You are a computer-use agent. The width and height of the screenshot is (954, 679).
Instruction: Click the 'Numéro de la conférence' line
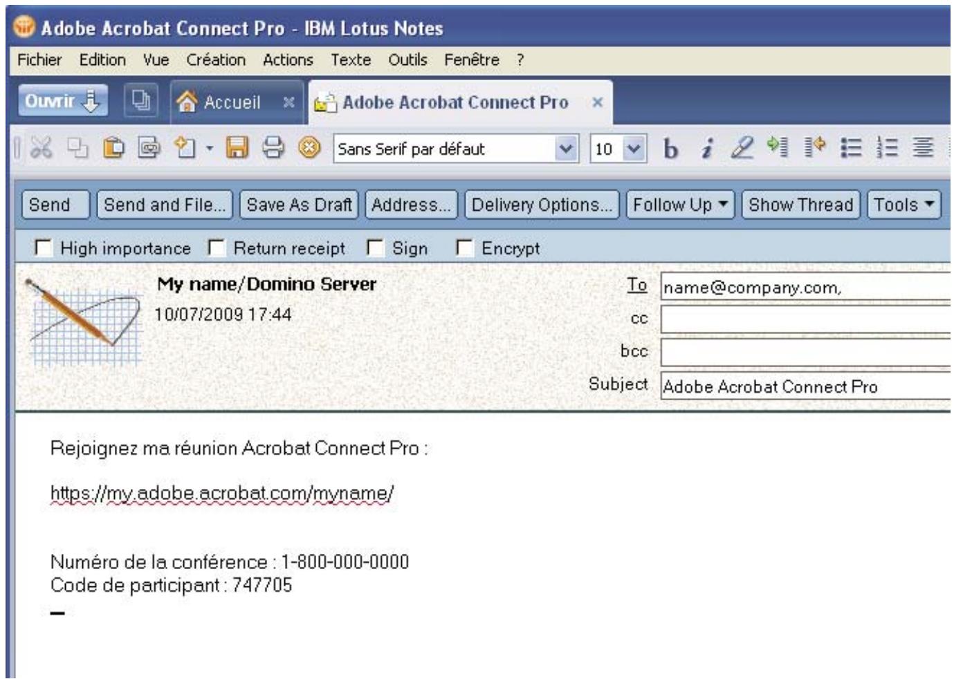tap(230, 561)
